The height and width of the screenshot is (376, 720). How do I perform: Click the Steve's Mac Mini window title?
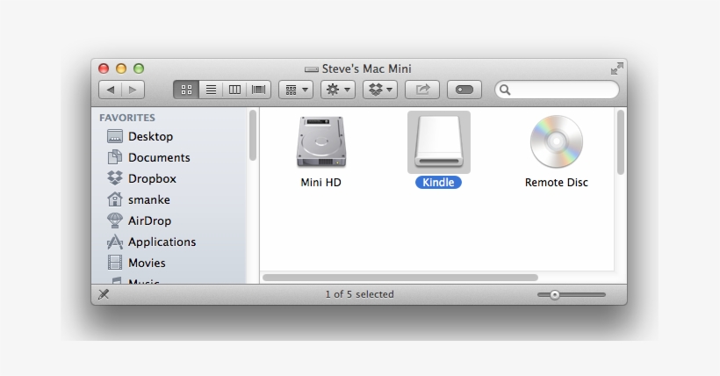pyautogui.click(x=366, y=69)
